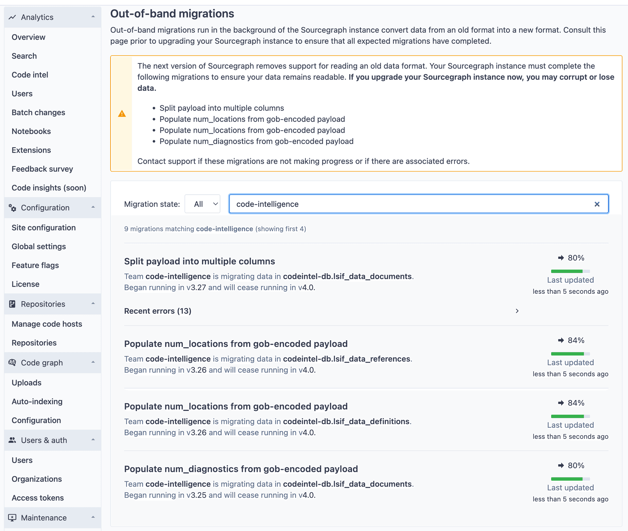The width and height of the screenshot is (628, 531).
Task: Click the lsif_data_references 84% progress bar
Action: 570,354
